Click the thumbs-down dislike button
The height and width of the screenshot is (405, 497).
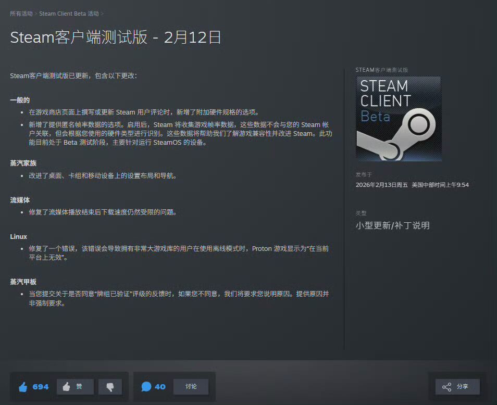point(110,387)
